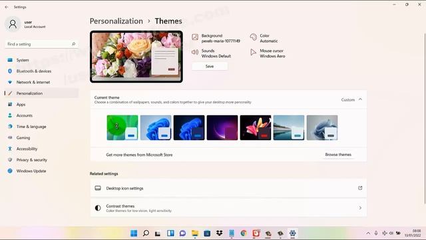Open Microsoft Store from the taskbar
The width and height of the screenshot is (426, 240).
click(207, 233)
